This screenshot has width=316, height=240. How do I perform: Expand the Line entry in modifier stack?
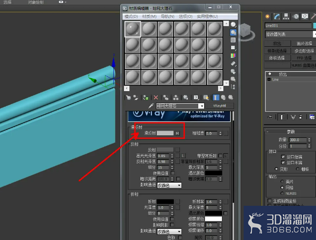tap(269, 80)
